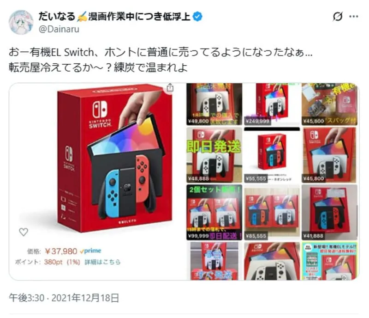Click the display name だいなる

(x=56, y=17)
